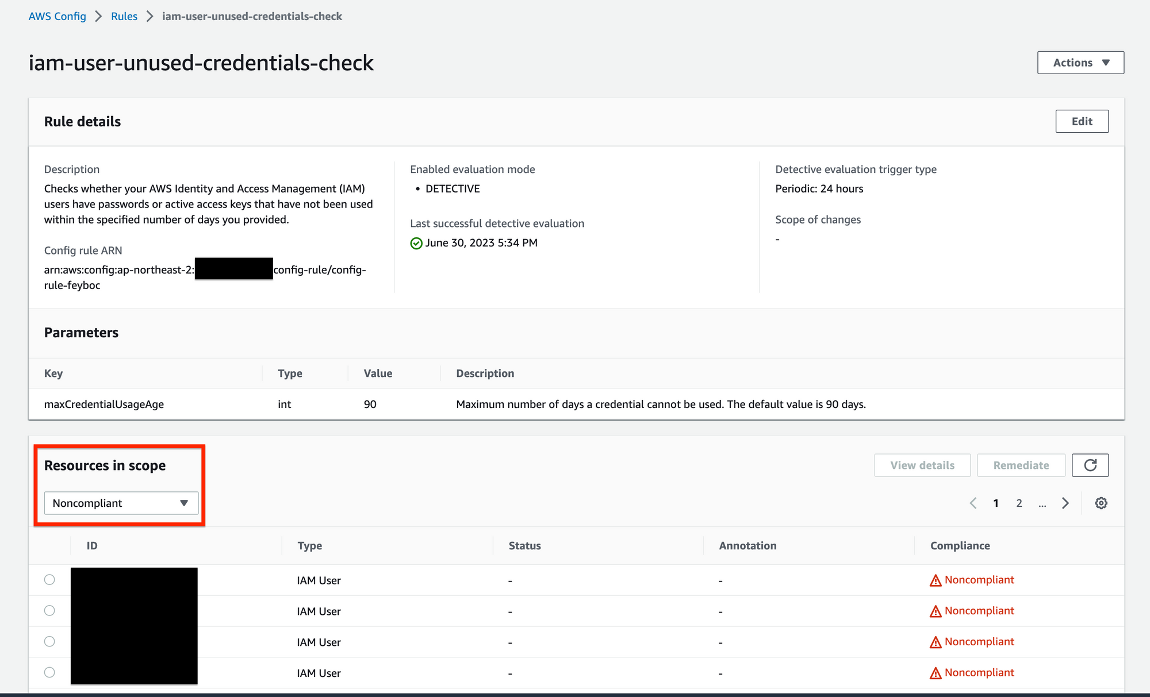Click the Status column header
This screenshot has width=1150, height=697.
[x=524, y=546]
